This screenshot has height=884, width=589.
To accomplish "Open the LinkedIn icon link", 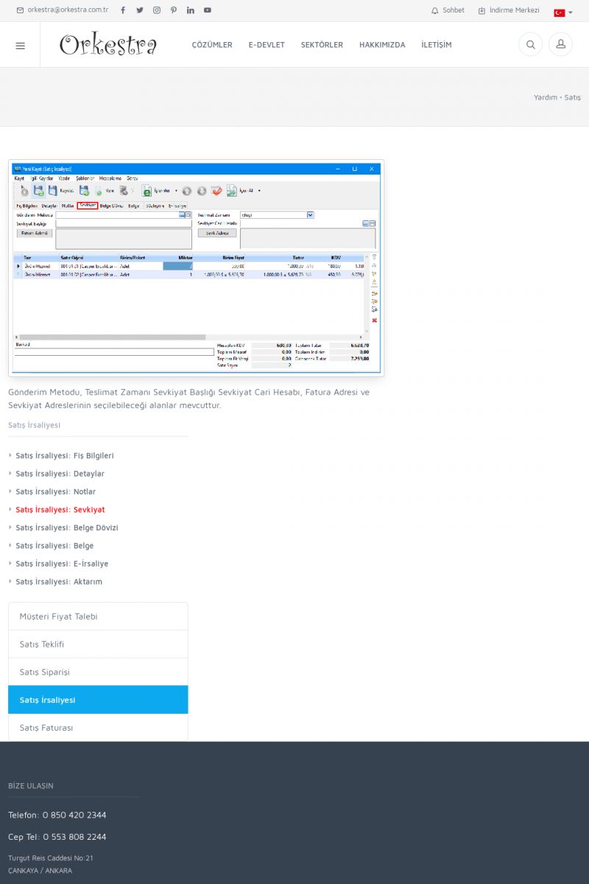I will tap(191, 10).
